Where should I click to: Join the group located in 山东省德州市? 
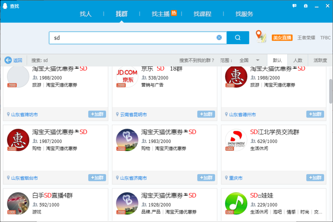315,114
